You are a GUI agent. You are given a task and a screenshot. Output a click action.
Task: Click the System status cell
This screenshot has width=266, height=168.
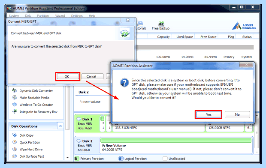247,57
